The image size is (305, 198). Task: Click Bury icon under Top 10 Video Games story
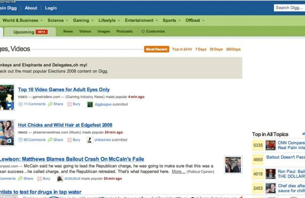(x=69, y=104)
